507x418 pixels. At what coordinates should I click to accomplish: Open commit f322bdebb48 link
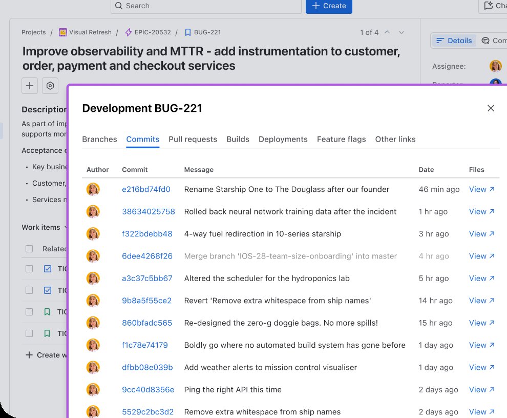147,234
